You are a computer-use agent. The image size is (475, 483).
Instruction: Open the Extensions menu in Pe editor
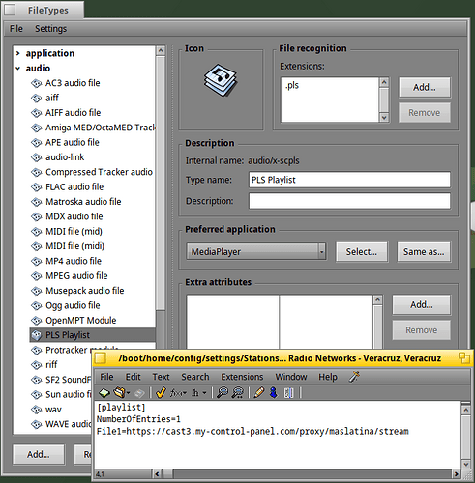pos(242,377)
